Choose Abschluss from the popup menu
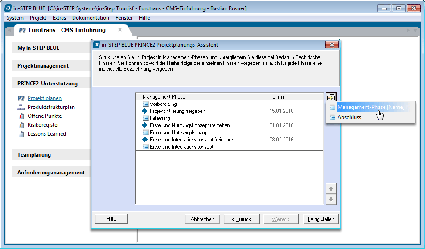Viewport: 425px width, 249px height. 349,117
